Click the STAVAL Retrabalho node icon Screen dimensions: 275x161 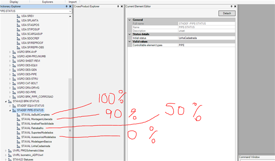click(18, 128)
